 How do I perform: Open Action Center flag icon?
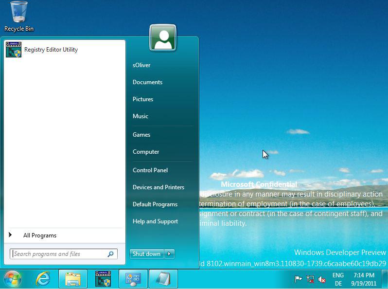tap(298, 279)
